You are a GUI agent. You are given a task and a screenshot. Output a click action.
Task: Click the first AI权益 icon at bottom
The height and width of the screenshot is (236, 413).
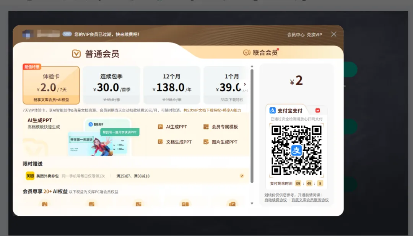(x=44, y=204)
